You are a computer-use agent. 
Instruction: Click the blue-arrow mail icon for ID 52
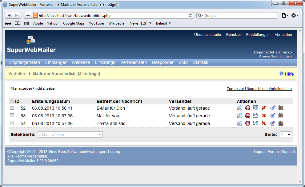click(x=273, y=108)
